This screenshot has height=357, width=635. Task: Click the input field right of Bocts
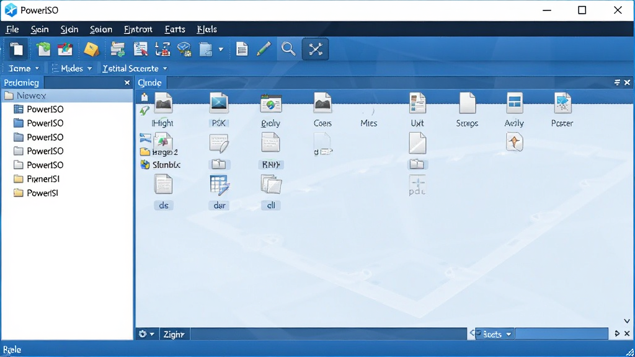click(x=561, y=334)
